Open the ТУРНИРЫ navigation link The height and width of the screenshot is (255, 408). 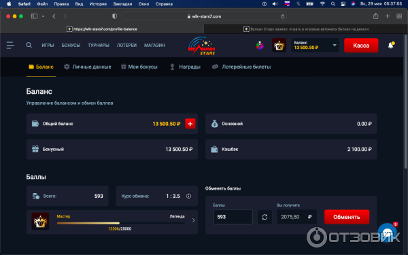point(99,46)
